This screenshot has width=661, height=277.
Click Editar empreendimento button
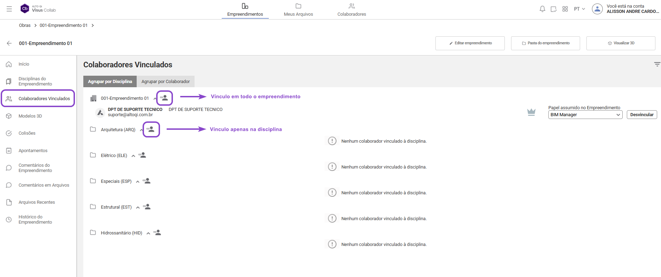coord(470,43)
